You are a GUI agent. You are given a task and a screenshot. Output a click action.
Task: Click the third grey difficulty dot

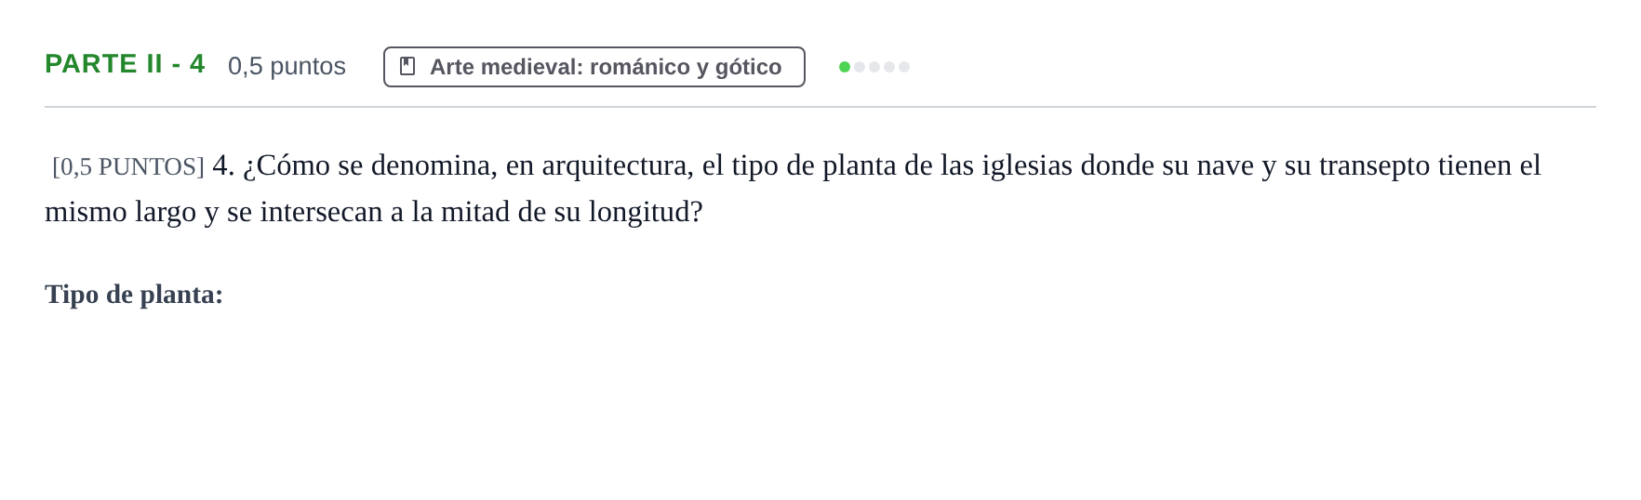(874, 67)
